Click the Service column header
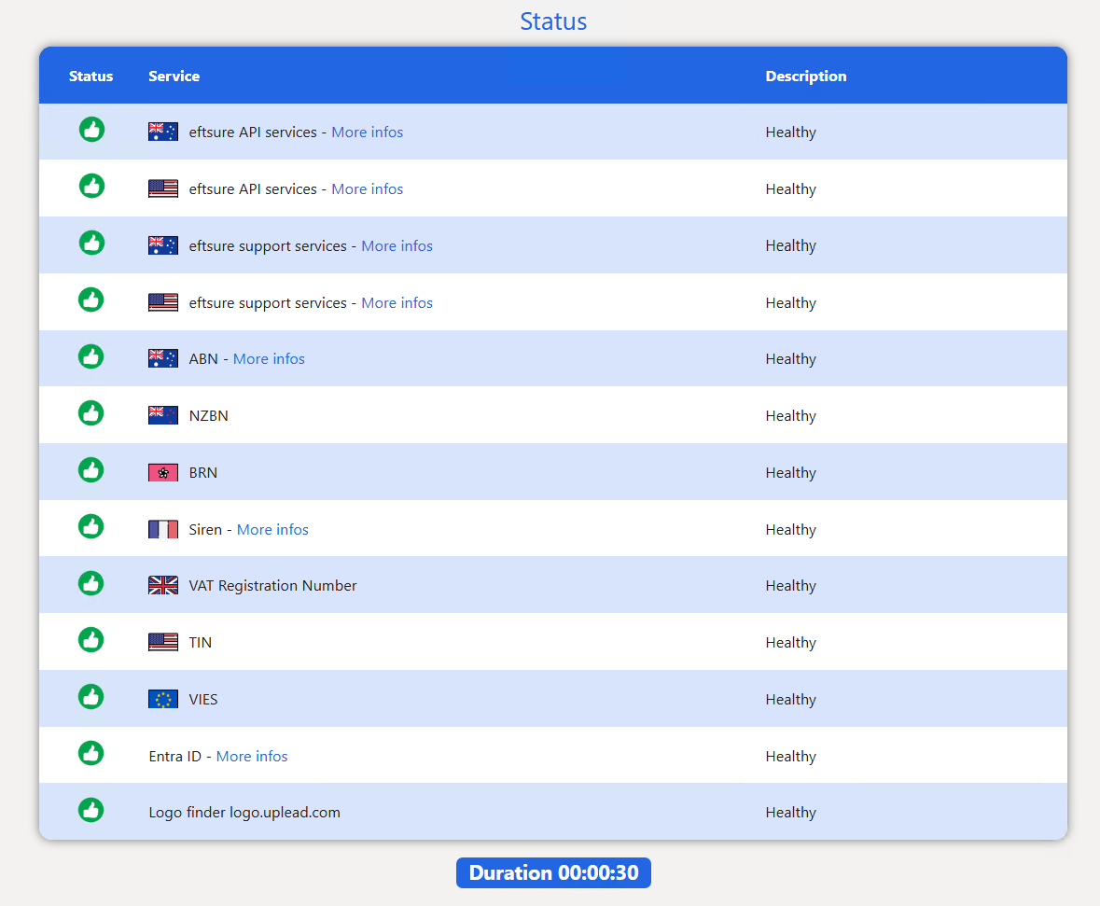 174,76
